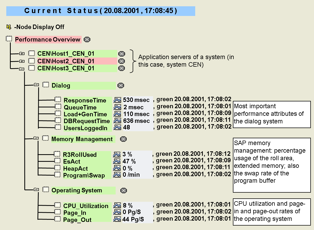Image resolution: width=314 pixels, height=230 pixels.
Task: Expand the CEN\Host1_CEN_01 node
Action: tap(22, 54)
